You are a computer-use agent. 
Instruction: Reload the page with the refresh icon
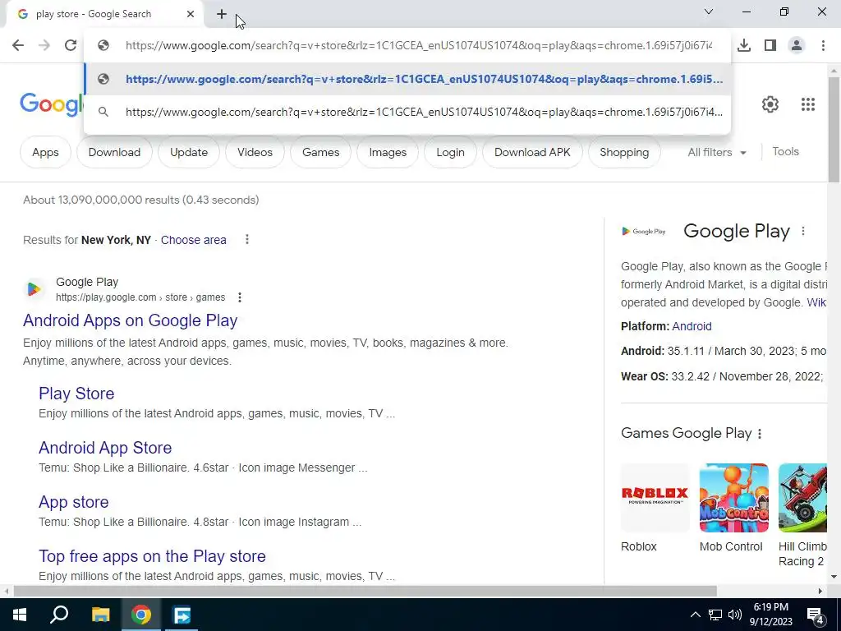(x=71, y=45)
